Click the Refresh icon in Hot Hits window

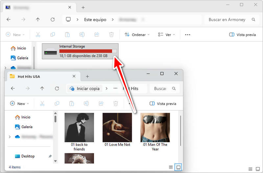(57, 88)
